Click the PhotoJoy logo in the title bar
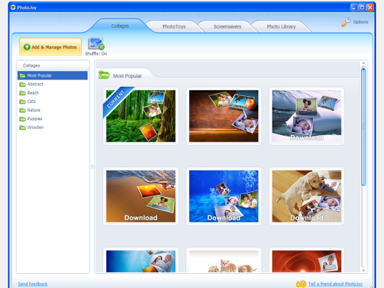This screenshot has height=288, width=384. [13, 7]
